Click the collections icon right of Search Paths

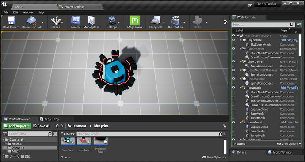pos(55,134)
